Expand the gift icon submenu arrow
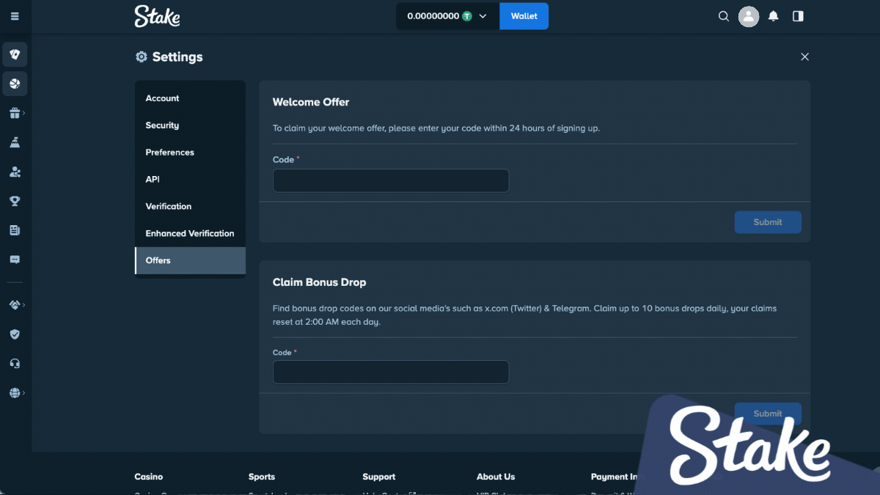The image size is (880, 495). click(x=24, y=113)
